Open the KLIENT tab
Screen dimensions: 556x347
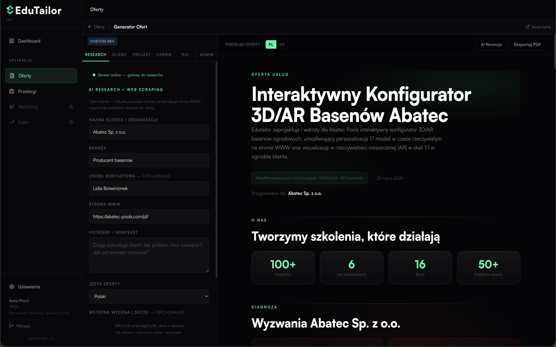point(119,55)
